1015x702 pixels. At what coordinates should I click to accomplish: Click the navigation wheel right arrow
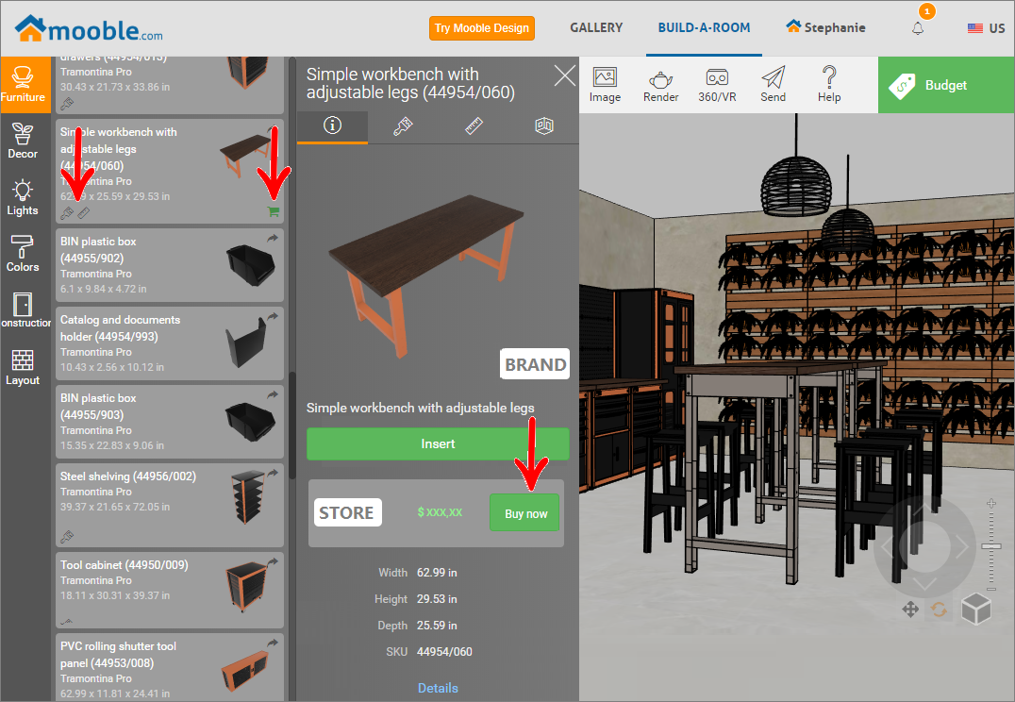(962, 547)
